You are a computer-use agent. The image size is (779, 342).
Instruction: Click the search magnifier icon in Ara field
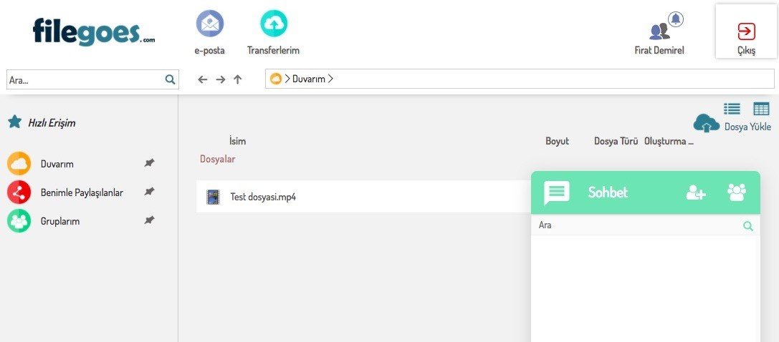tap(170, 80)
